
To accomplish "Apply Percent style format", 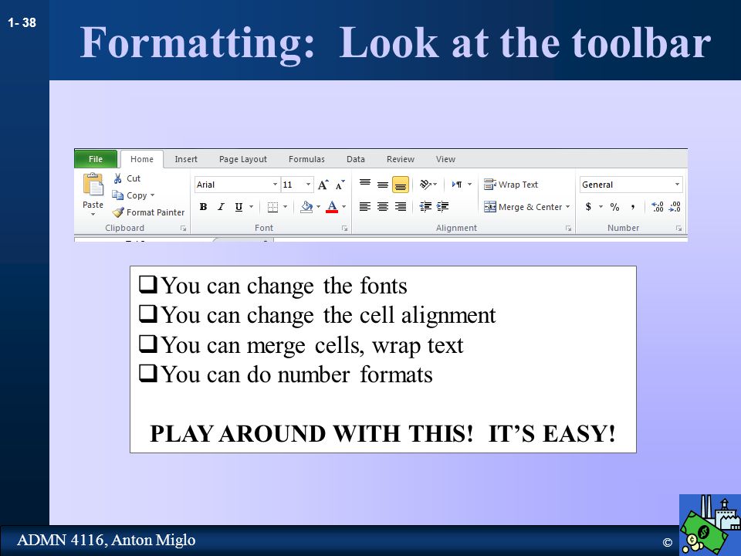I will click(x=614, y=207).
